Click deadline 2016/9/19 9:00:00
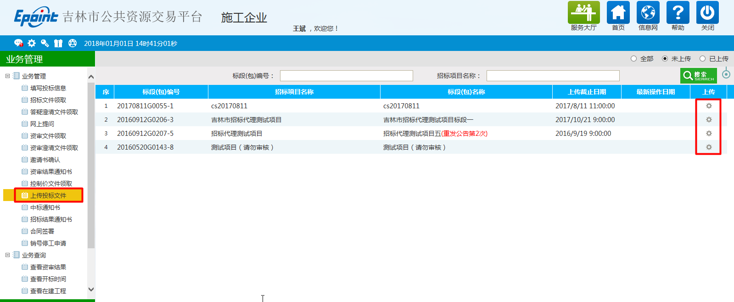The height and width of the screenshot is (302, 734). [583, 134]
